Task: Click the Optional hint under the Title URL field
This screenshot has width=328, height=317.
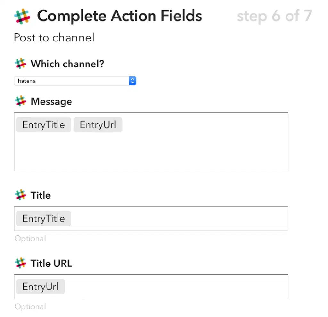Action: coord(30,306)
